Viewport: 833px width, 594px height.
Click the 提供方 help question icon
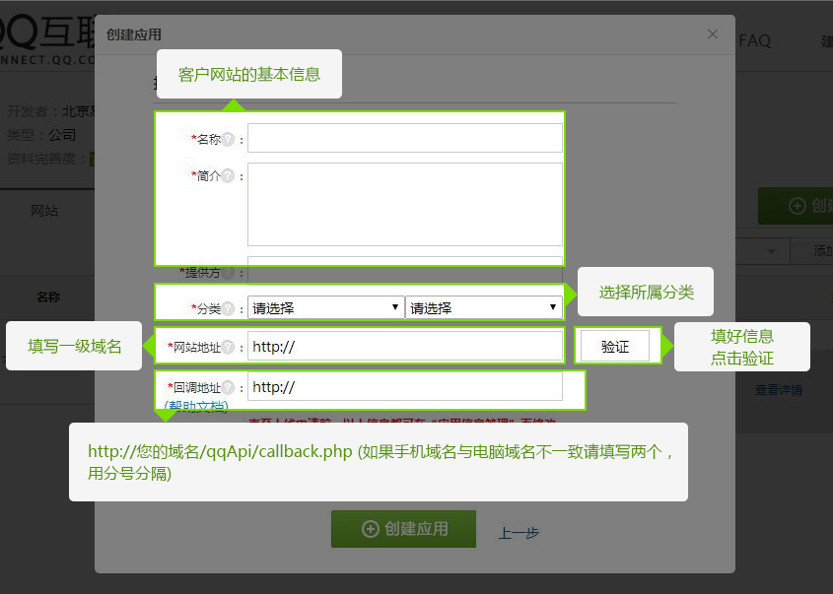(228, 273)
